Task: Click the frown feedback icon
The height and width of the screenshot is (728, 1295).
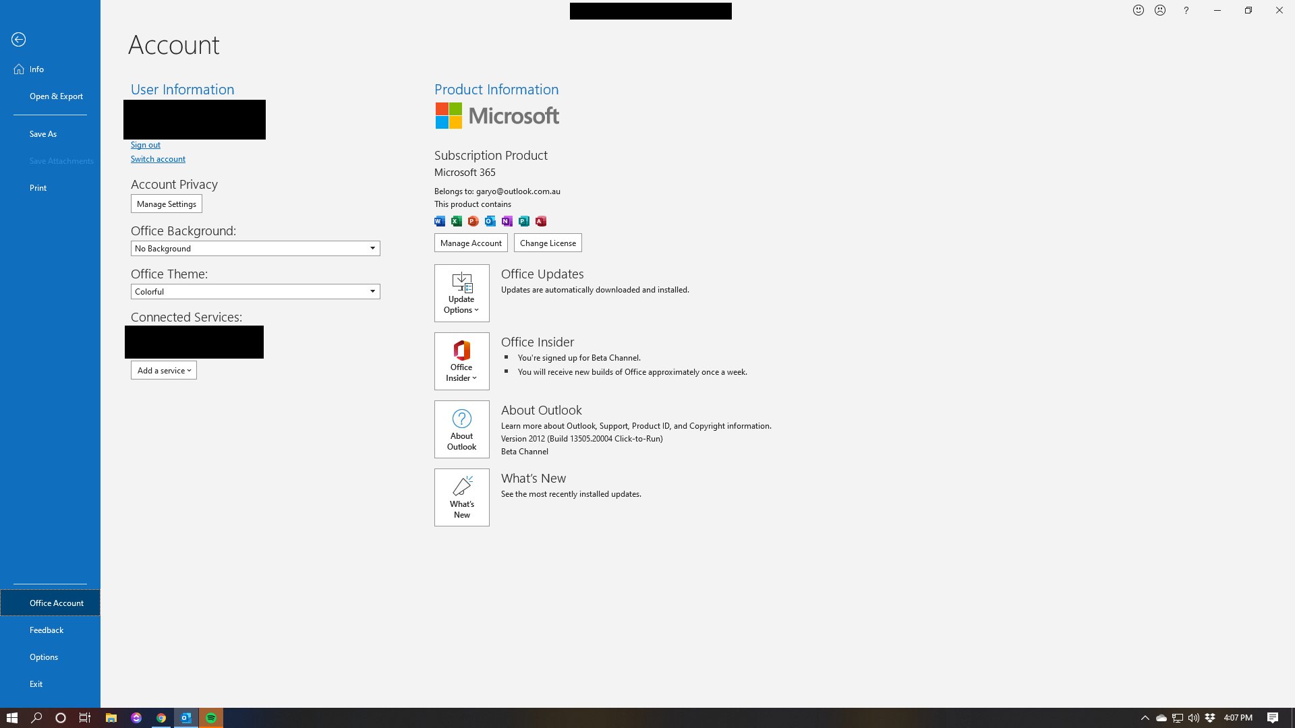Action: [x=1160, y=10]
